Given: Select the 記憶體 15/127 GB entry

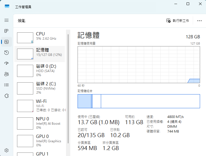Looking at the screenshot, I should click(40, 54).
